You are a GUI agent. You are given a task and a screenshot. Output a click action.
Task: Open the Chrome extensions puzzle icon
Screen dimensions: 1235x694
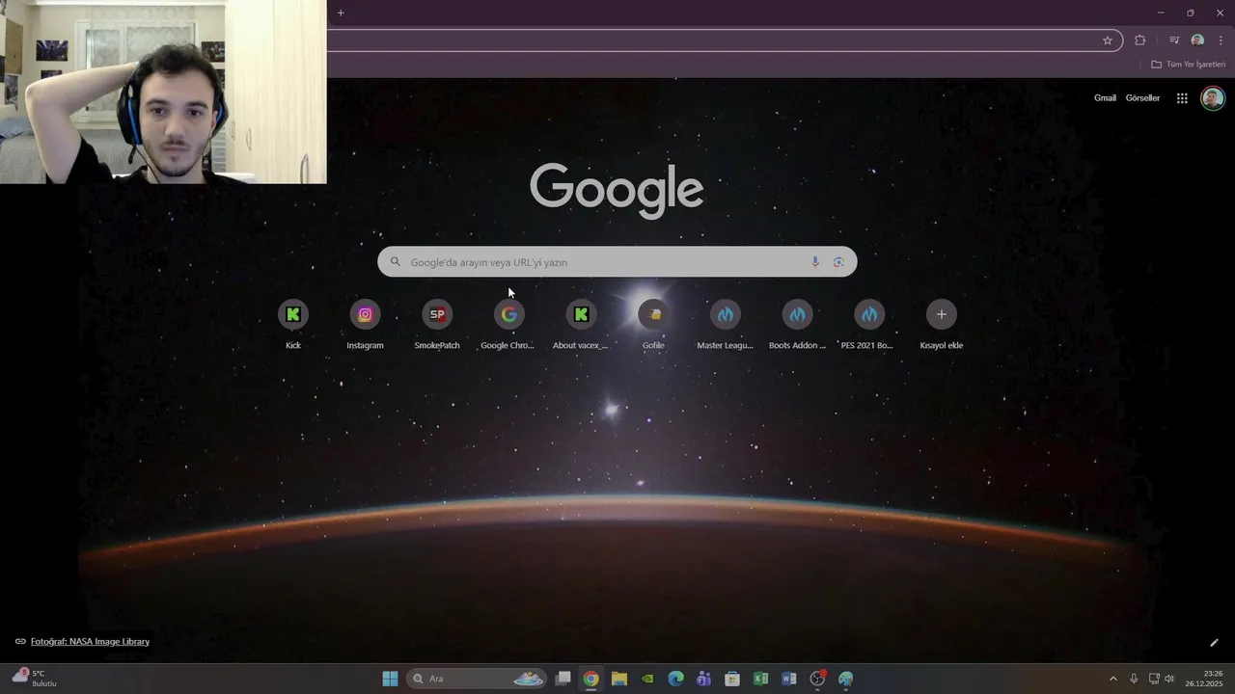1140,40
